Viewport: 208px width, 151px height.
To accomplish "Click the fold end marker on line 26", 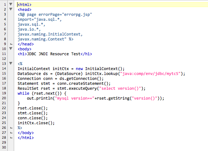I will tap(11, 128).
